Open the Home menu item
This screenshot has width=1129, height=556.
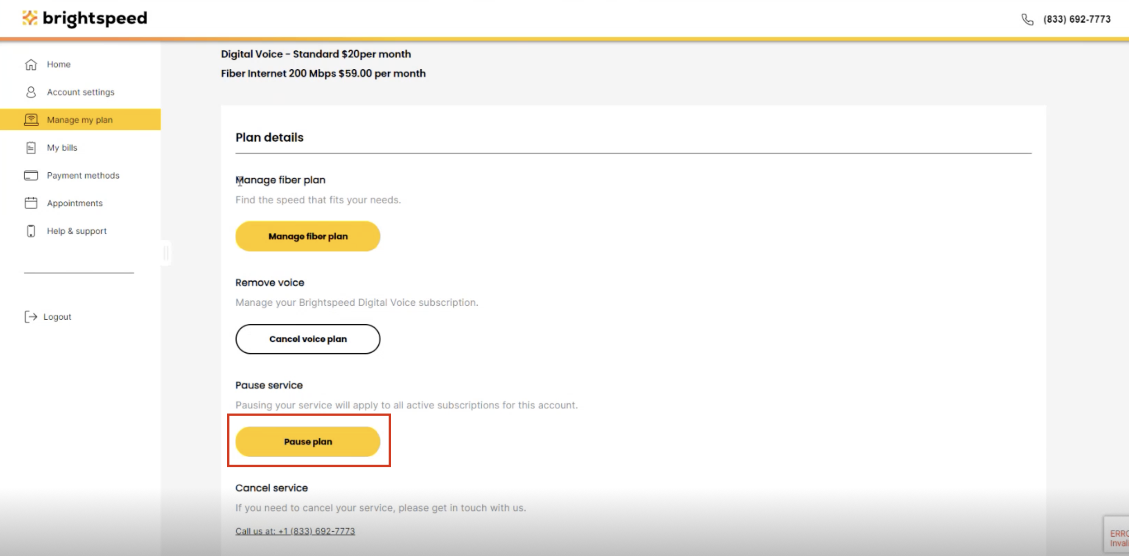tap(59, 64)
